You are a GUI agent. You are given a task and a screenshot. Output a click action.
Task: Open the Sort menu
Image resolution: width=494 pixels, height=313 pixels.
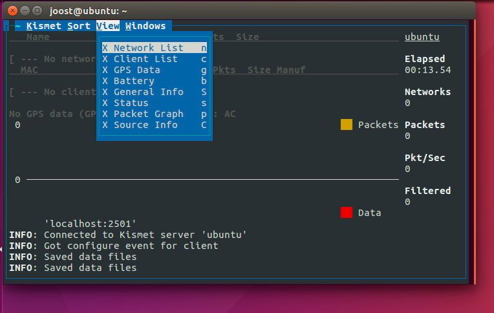click(79, 26)
